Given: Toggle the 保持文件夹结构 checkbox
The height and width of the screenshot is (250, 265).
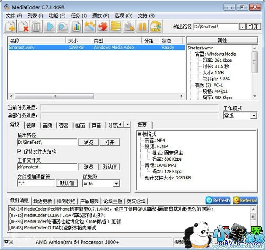Looking at the screenshot, I should (x=19, y=152).
